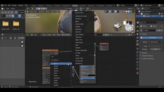Toggle the file browser filter funnel
The image size is (164, 92).
20,16
